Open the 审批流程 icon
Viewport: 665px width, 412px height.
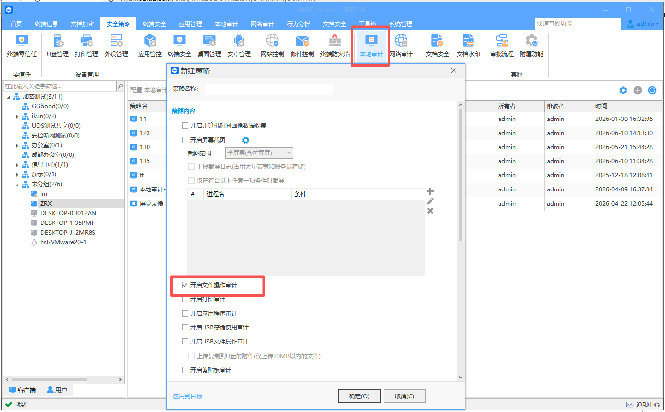(x=502, y=46)
